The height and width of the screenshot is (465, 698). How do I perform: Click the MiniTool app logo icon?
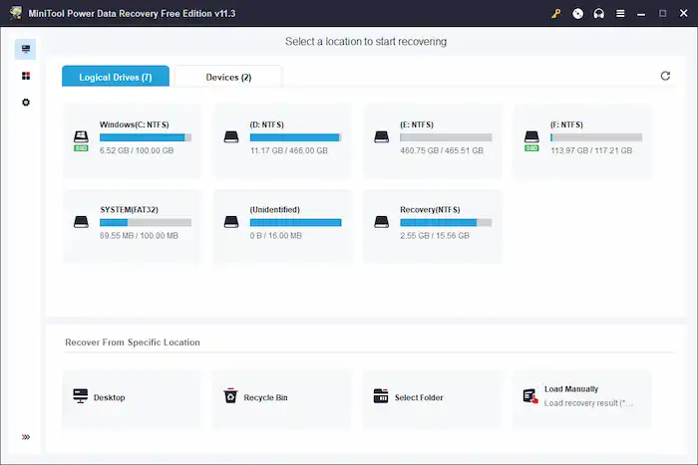16,13
